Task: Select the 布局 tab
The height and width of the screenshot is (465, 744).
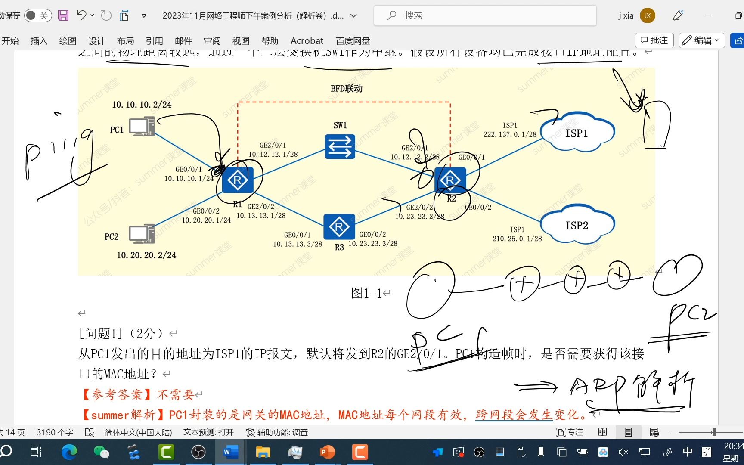Action: [x=125, y=41]
